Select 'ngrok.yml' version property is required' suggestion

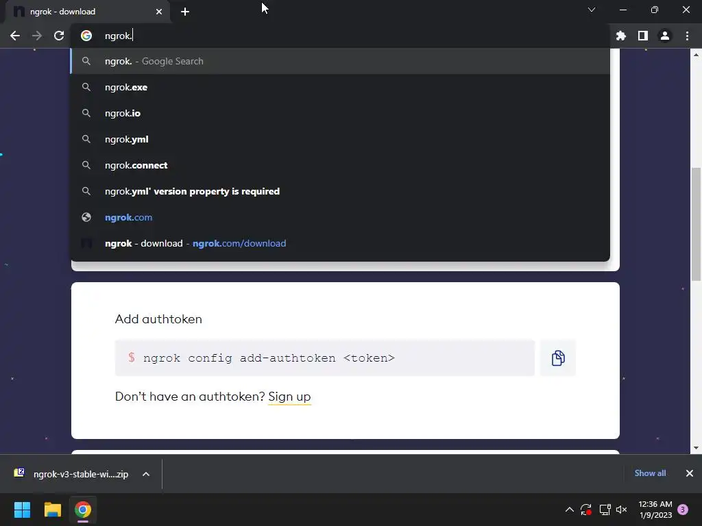click(340, 192)
